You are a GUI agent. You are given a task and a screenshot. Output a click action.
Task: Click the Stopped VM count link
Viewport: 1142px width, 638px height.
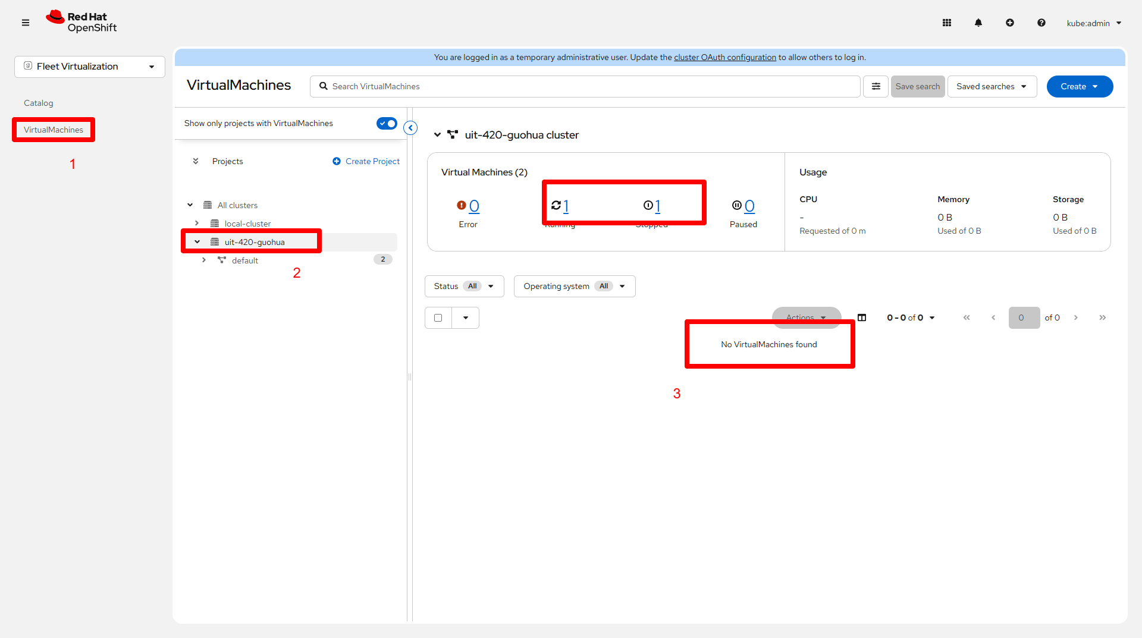tap(658, 206)
